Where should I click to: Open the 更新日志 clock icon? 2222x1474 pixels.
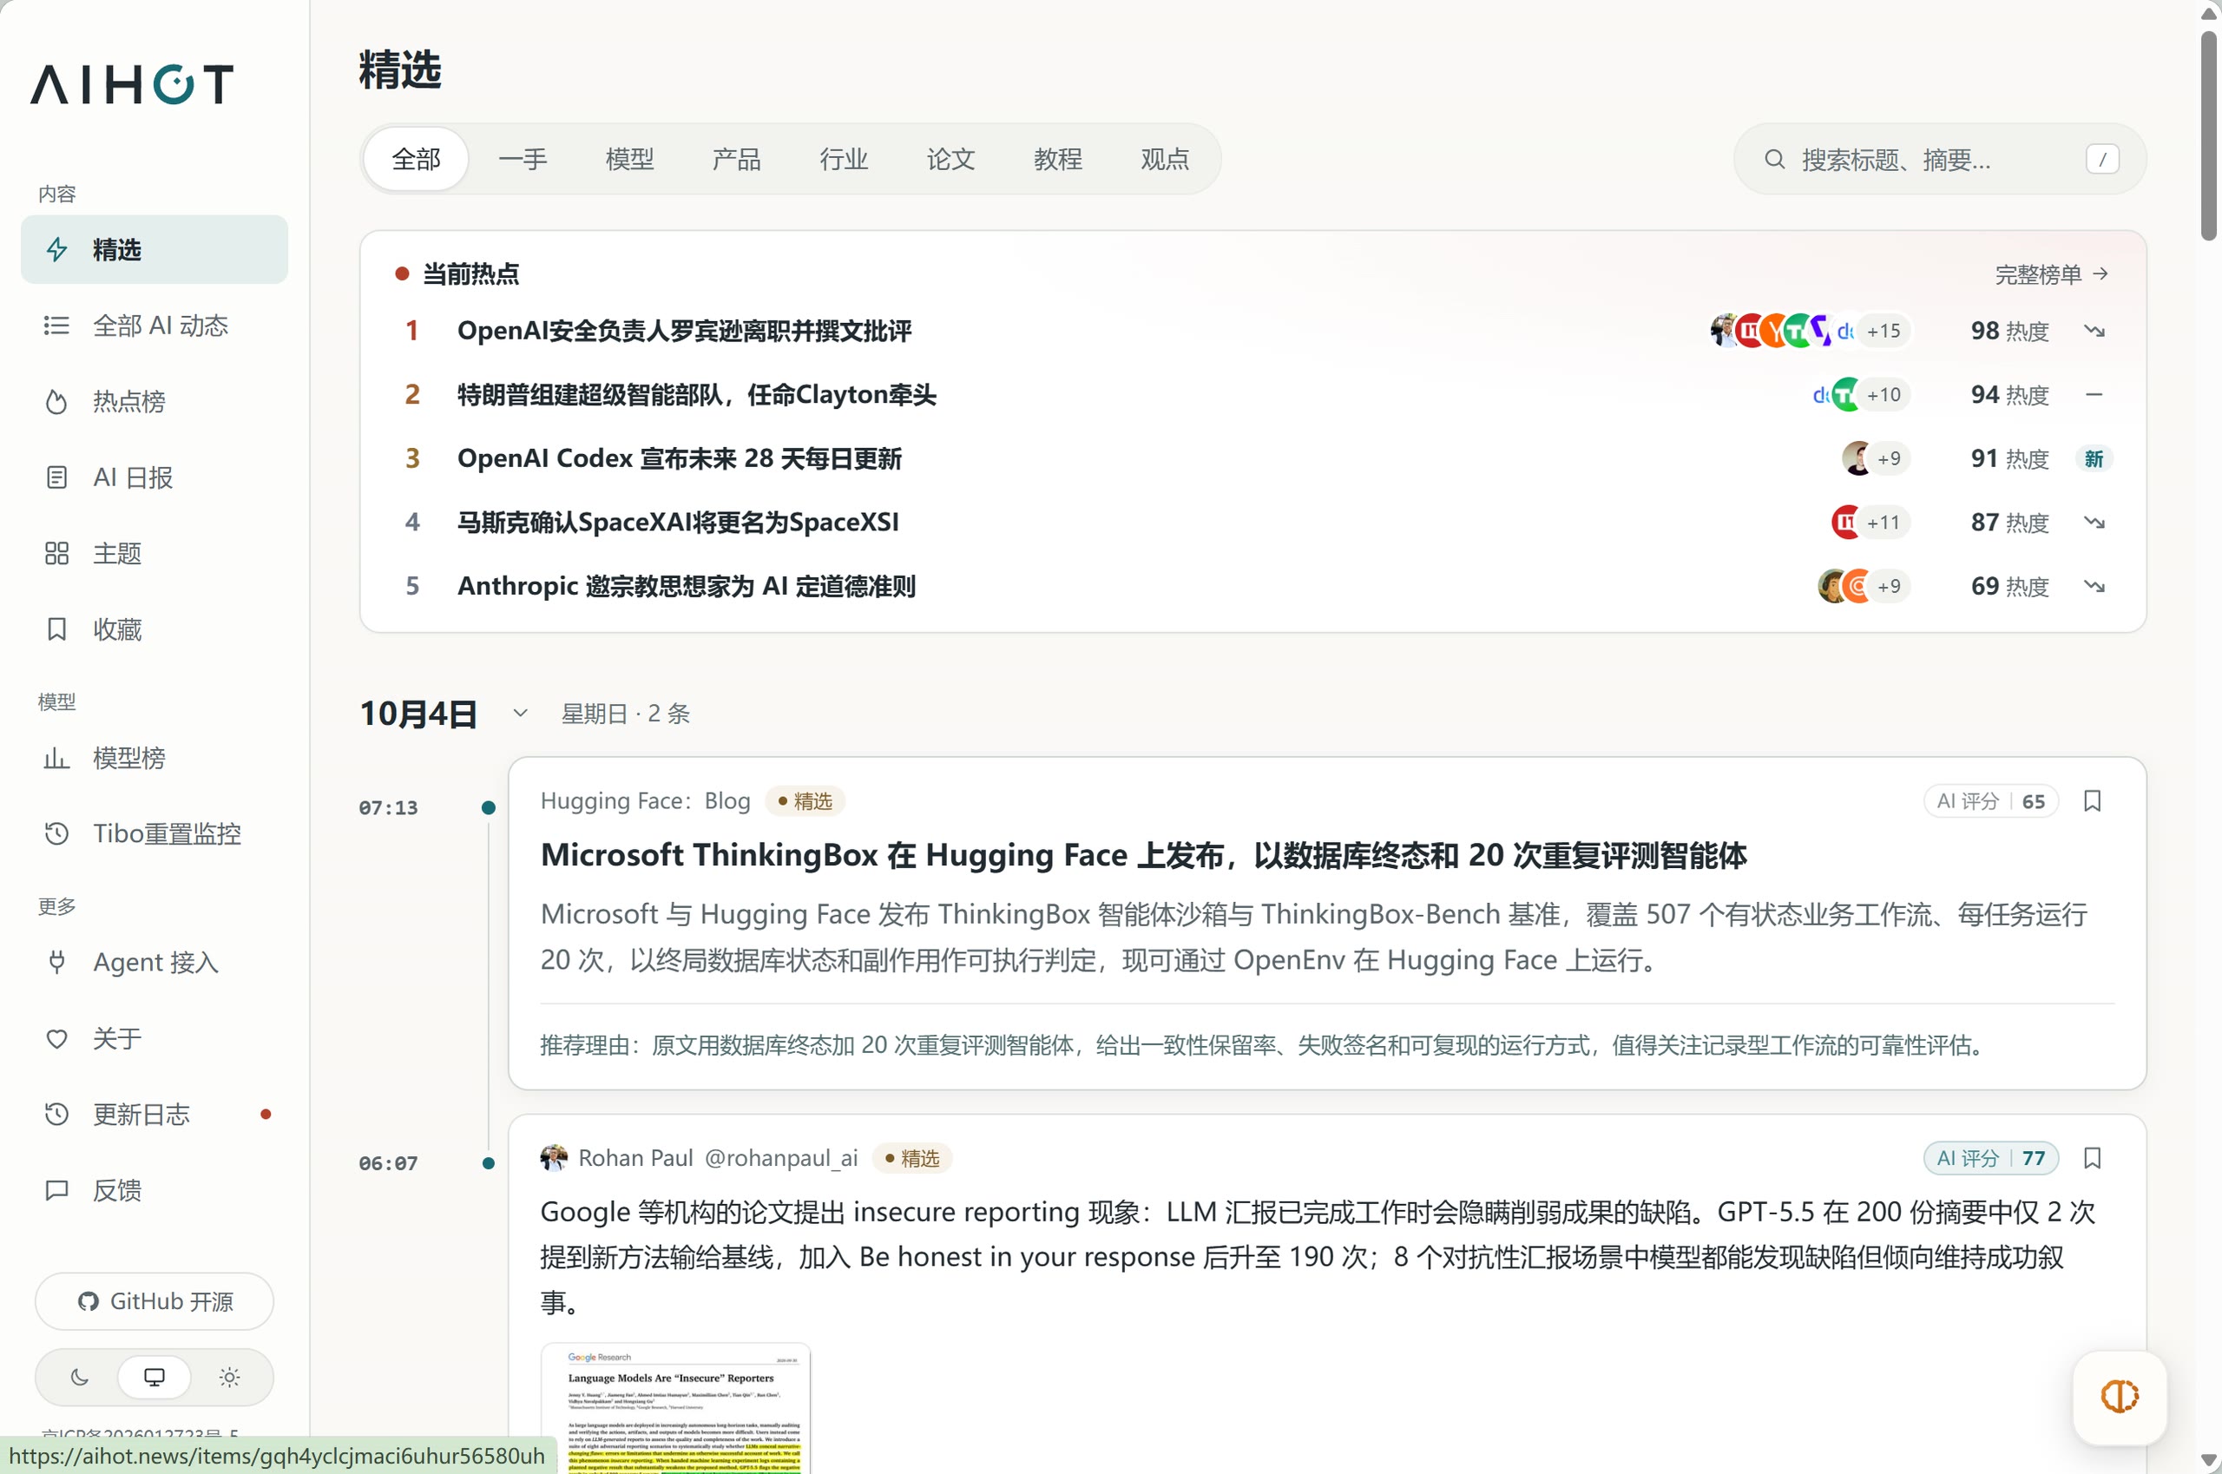[x=56, y=1114]
